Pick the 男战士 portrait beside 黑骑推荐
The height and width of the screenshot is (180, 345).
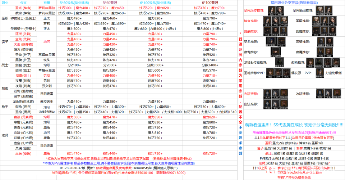pyautogui.click(x=329, y=42)
